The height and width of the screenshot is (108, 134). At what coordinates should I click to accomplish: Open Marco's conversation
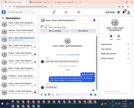(x=19, y=69)
